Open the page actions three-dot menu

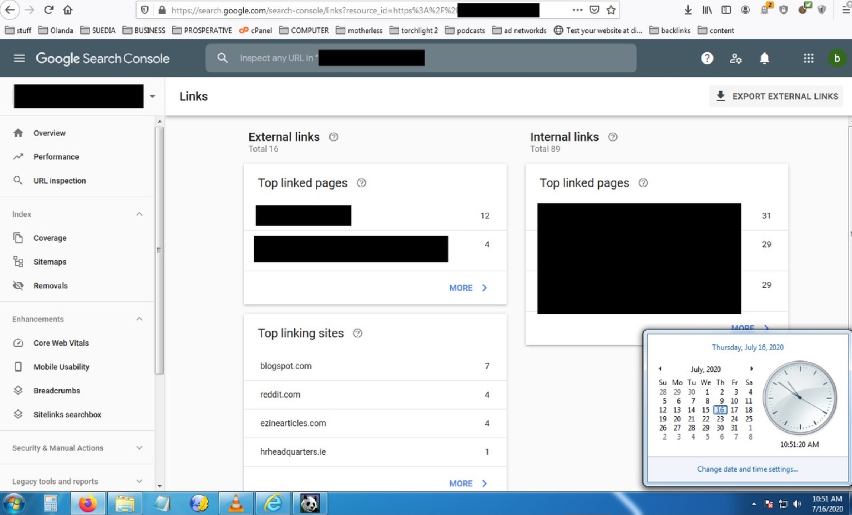click(577, 10)
